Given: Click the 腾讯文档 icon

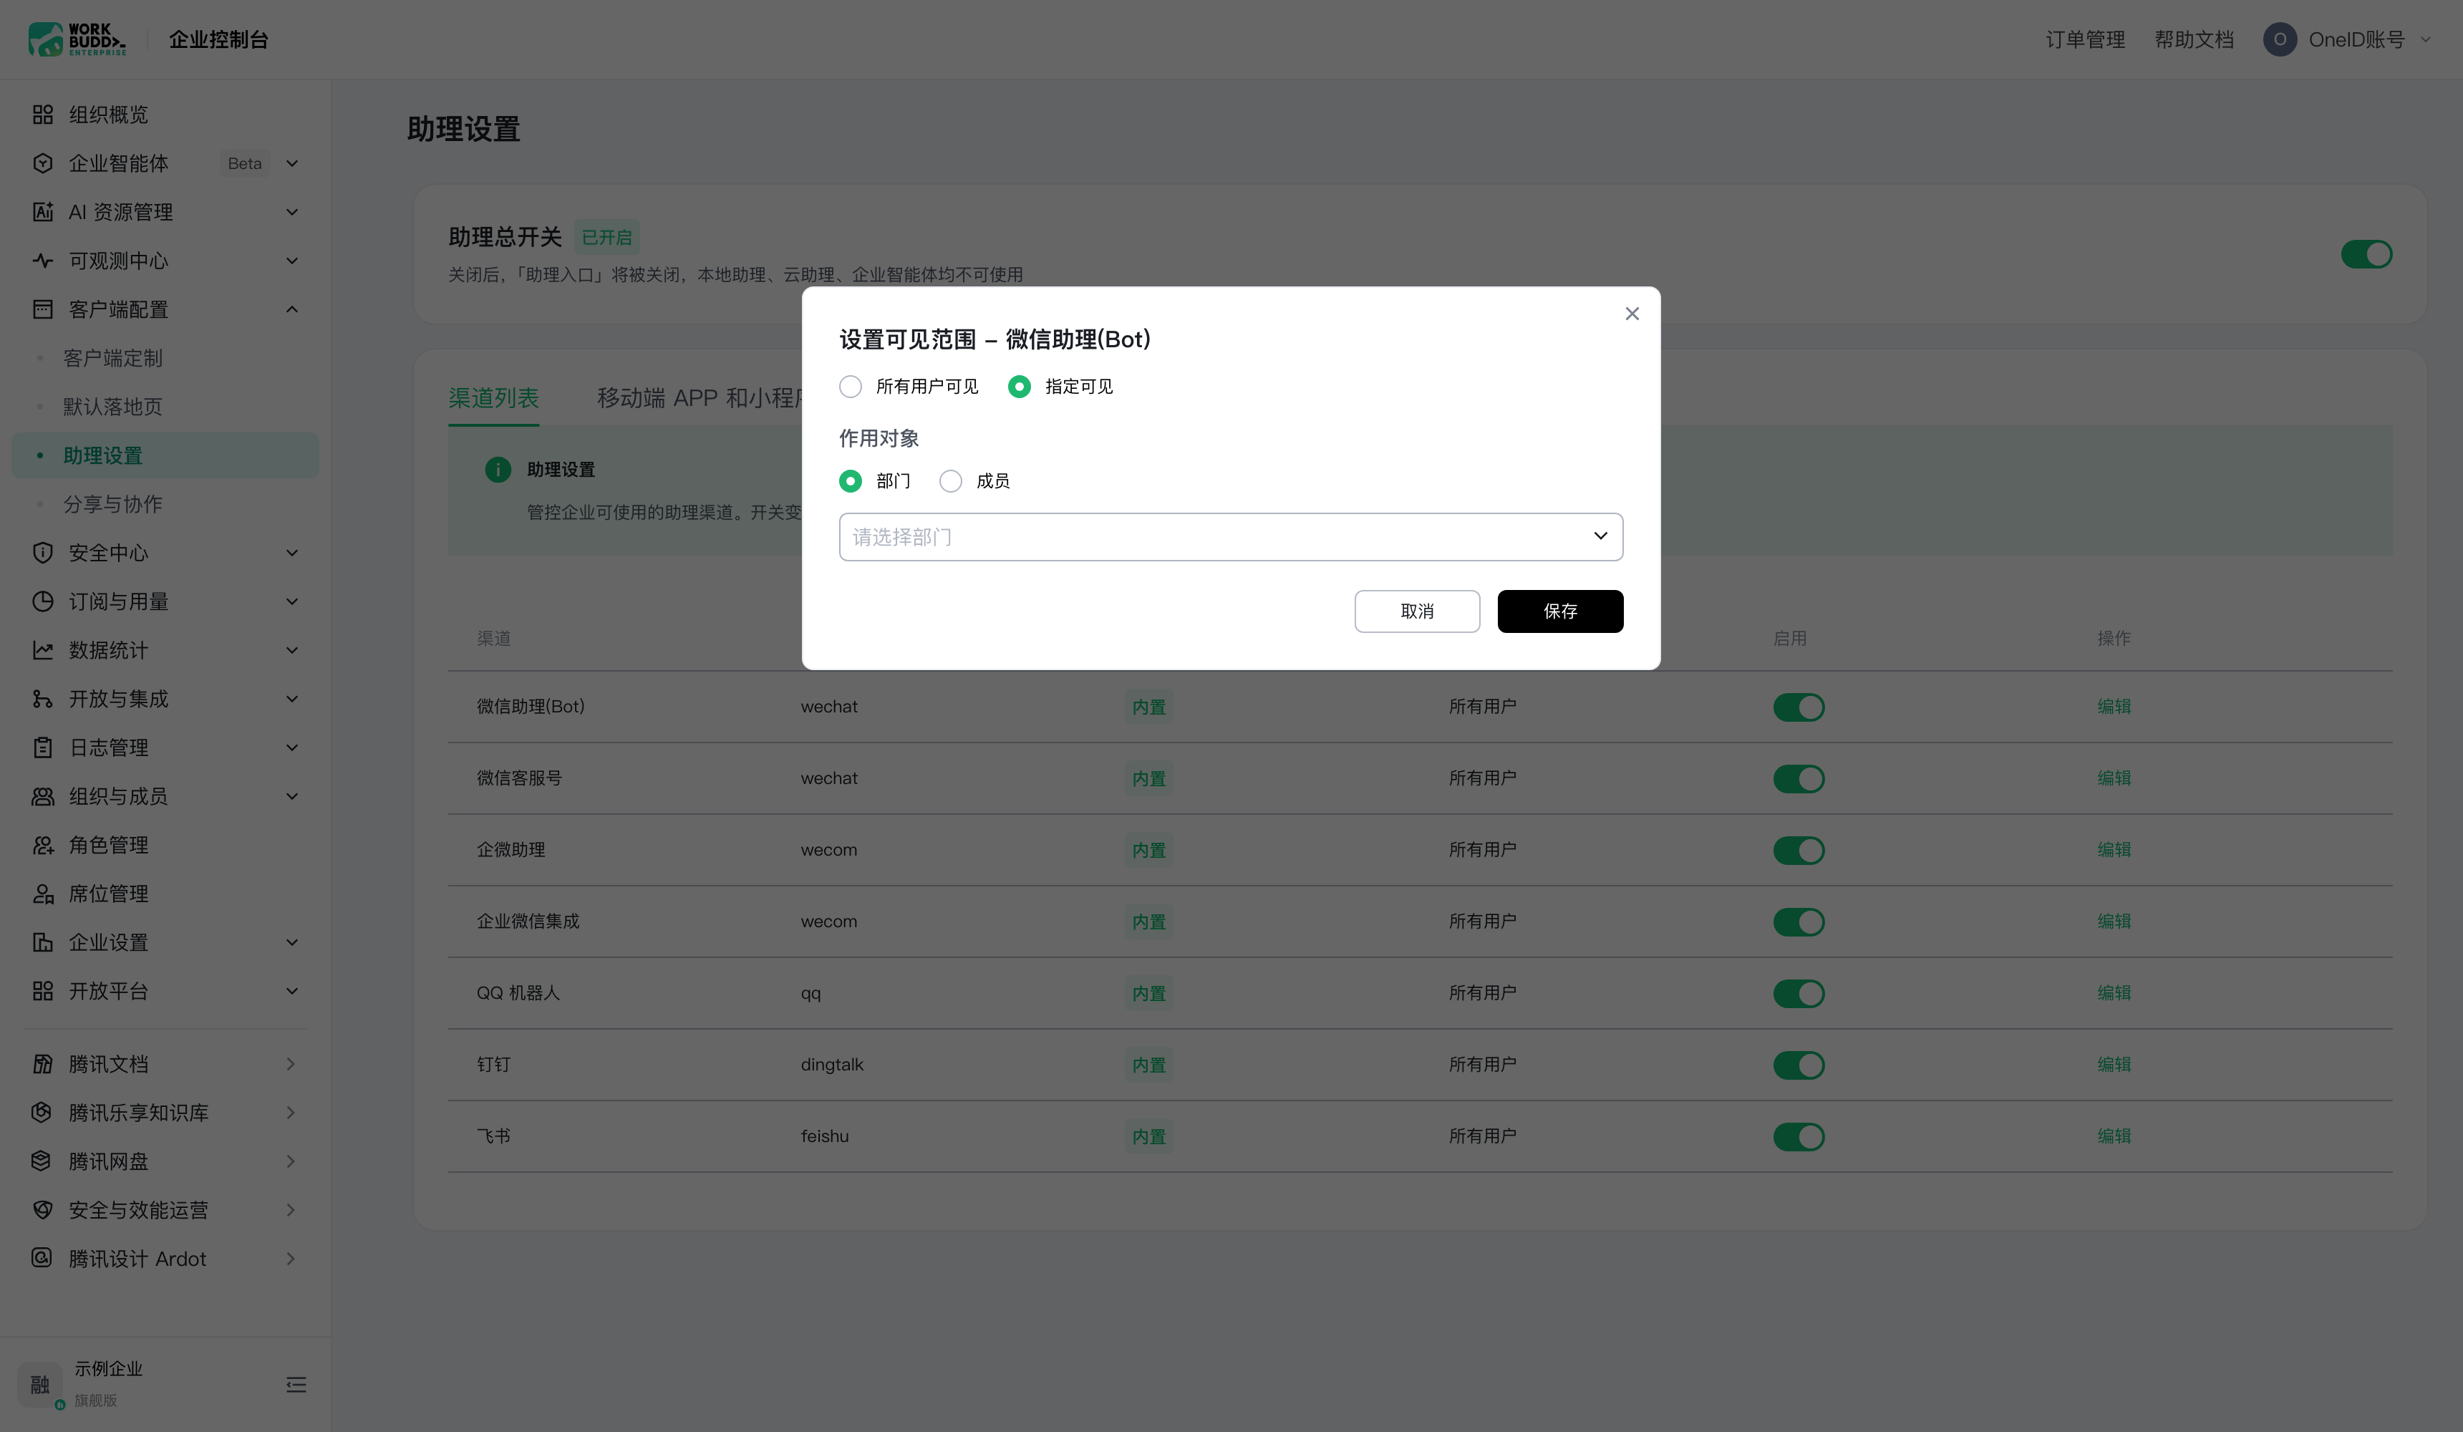Looking at the screenshot, I should pos(42,1065).
